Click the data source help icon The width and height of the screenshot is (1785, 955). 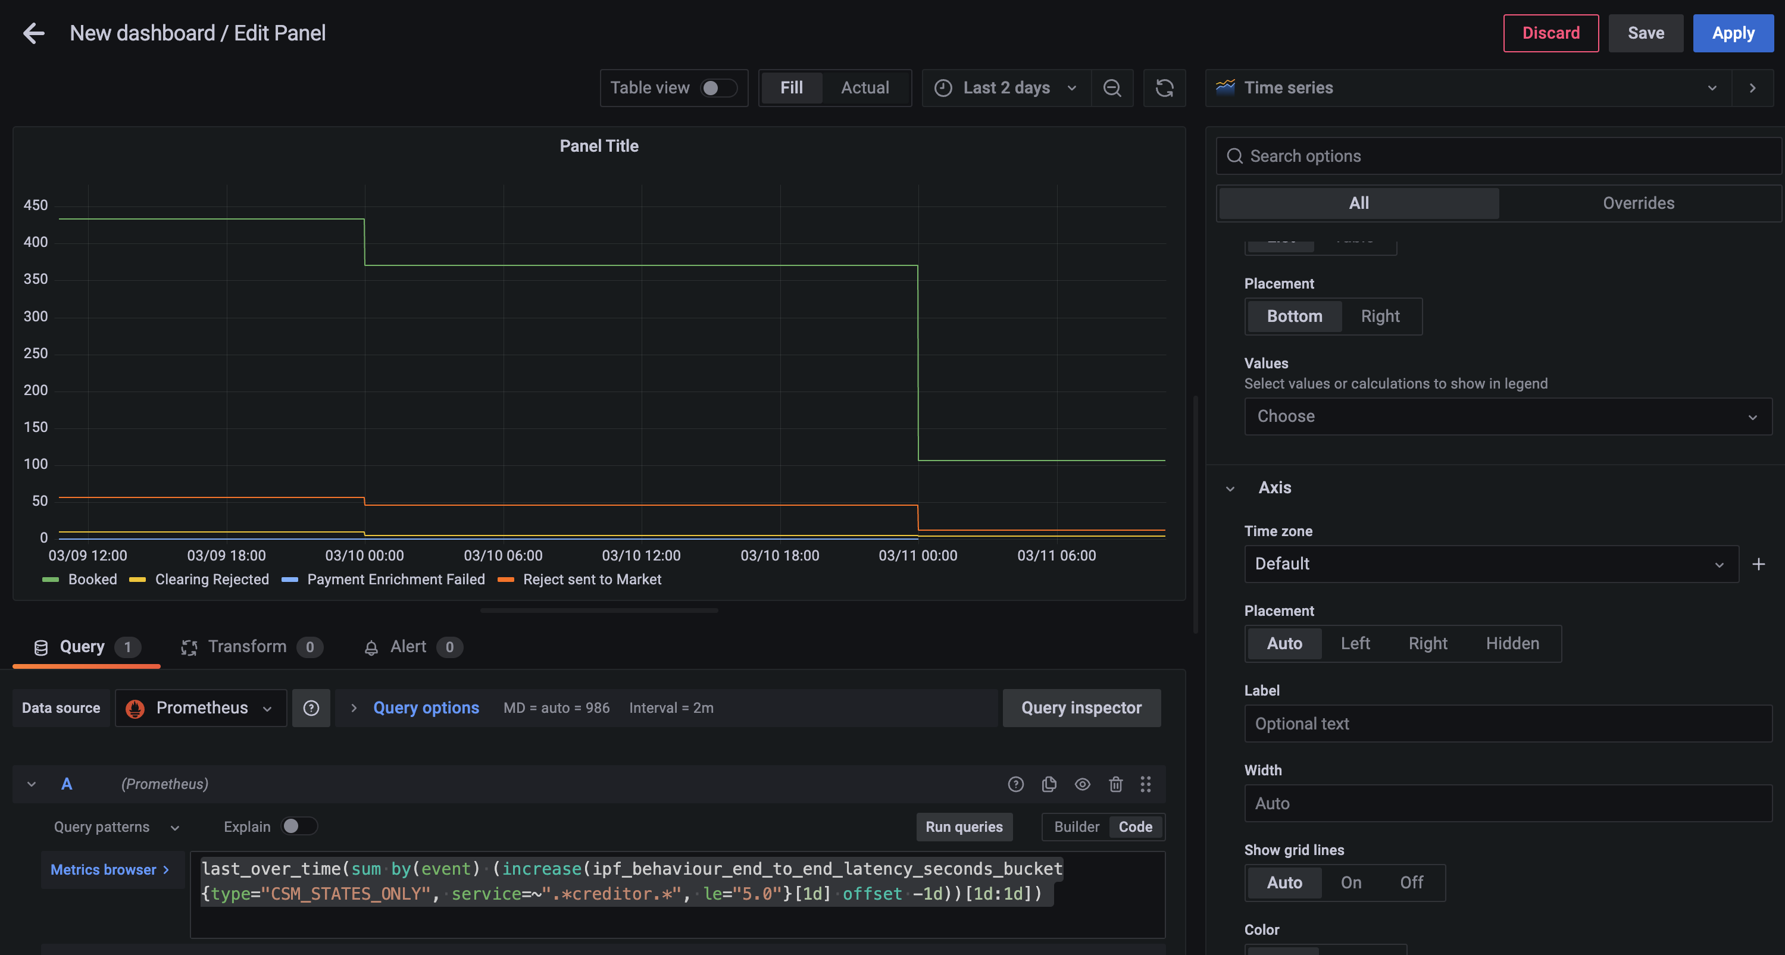coord(311,707)
